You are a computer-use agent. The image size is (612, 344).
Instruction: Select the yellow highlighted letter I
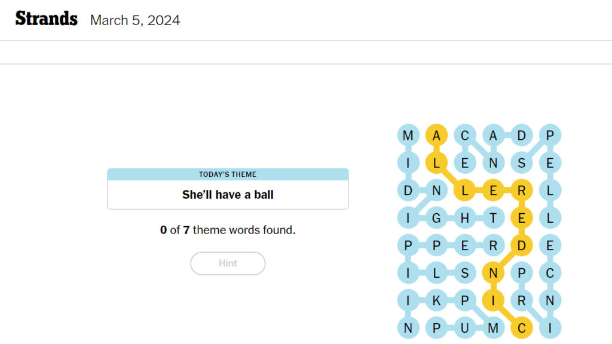(x=493, y=300)
